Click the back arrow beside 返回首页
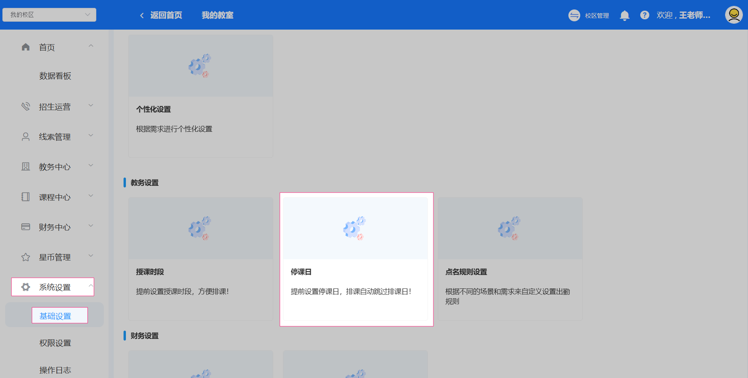748x378 pixels. (142, 15)
